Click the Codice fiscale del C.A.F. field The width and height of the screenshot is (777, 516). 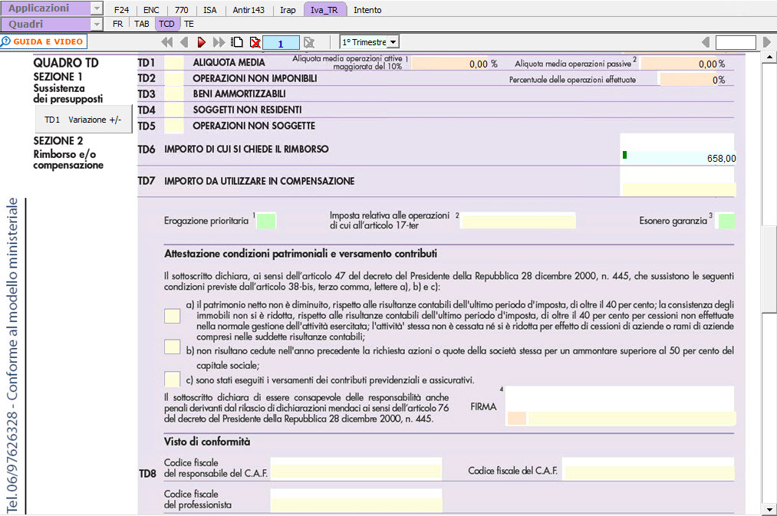(649, 472)
